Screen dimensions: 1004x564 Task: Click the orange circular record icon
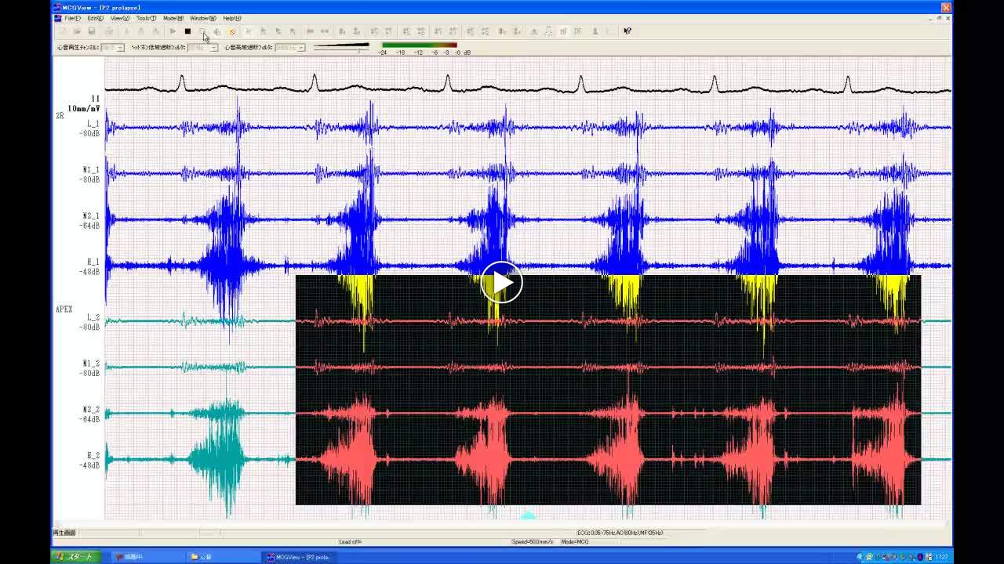(232, 31)
